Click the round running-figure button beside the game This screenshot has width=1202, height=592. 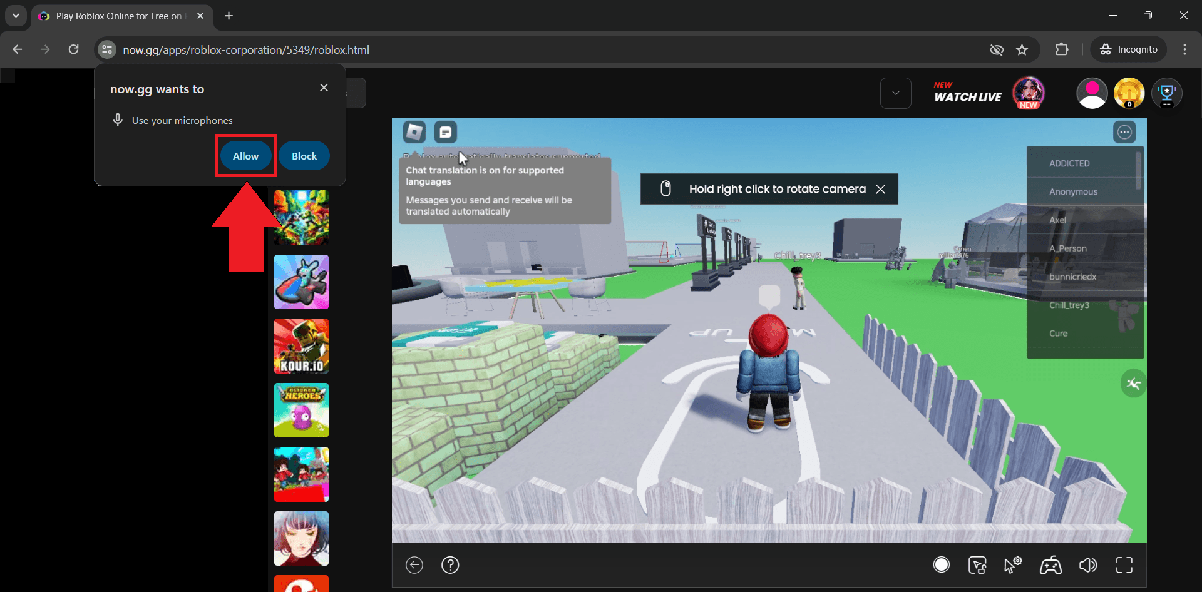(1133, 384)
